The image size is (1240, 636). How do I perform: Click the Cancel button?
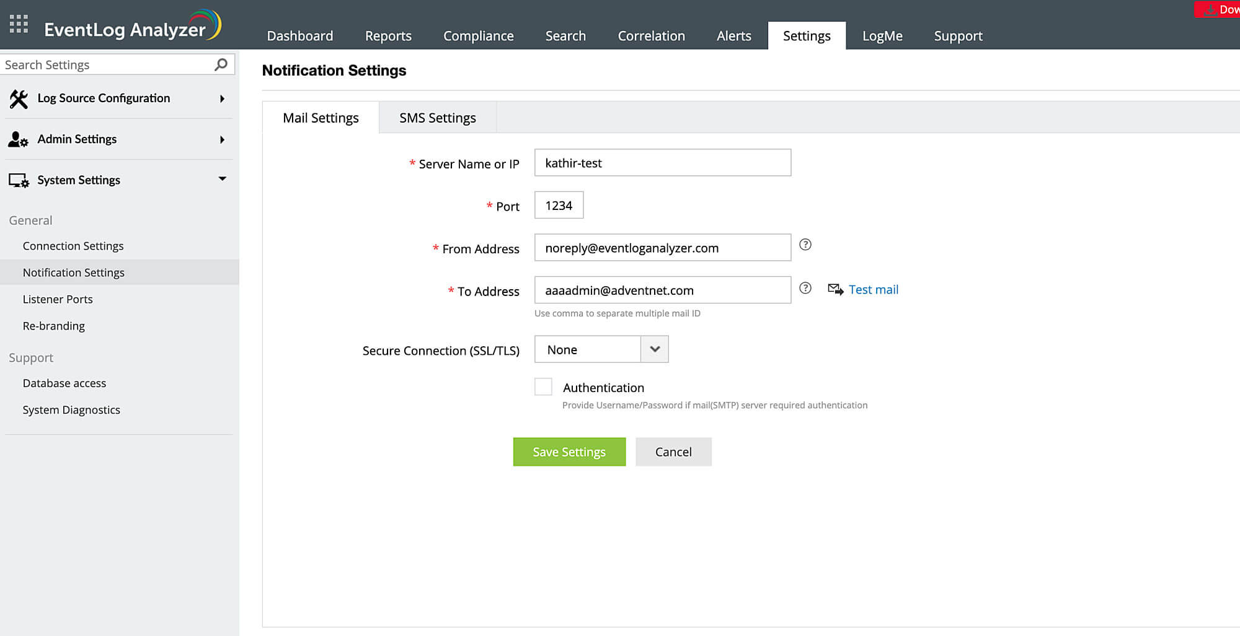673,452
